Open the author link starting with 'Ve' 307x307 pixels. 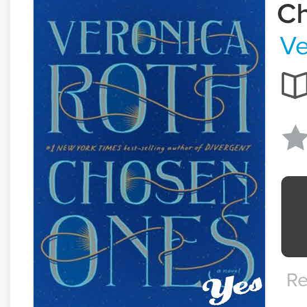[293, 46]
